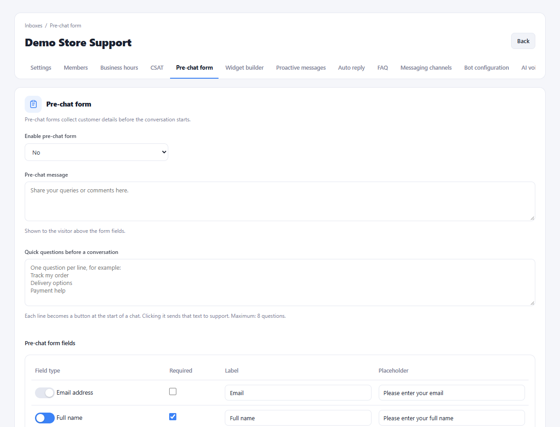Click the Pre-chat form tab
560x427 pixels.
pyautogui.click(x=194, y=68)
